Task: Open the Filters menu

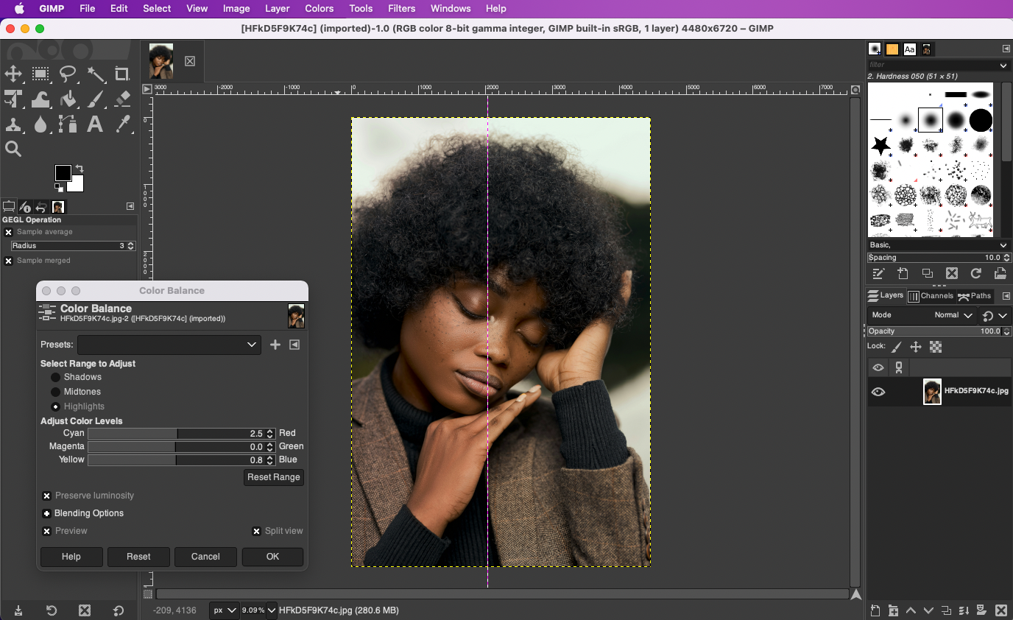Action: tap(401, 8)
